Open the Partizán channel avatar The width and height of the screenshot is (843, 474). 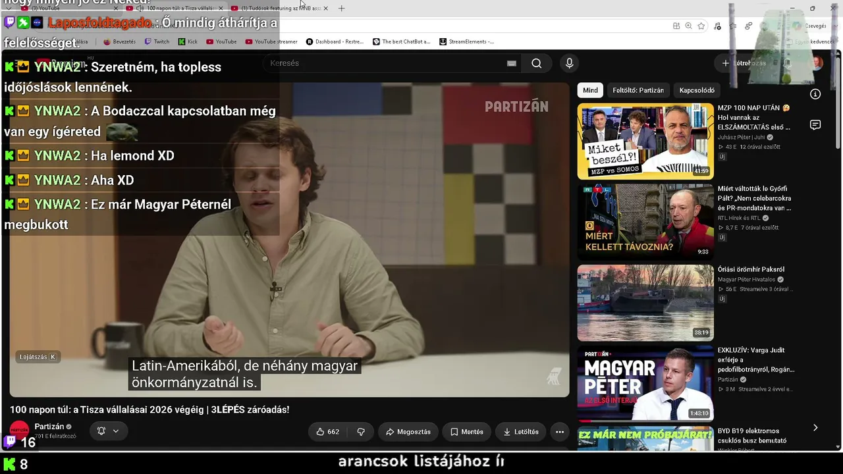pyautogui.click(x=19, y=431)
